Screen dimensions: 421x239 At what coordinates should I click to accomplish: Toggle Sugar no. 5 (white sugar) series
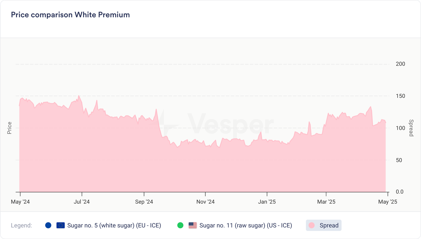pos(114,225)
